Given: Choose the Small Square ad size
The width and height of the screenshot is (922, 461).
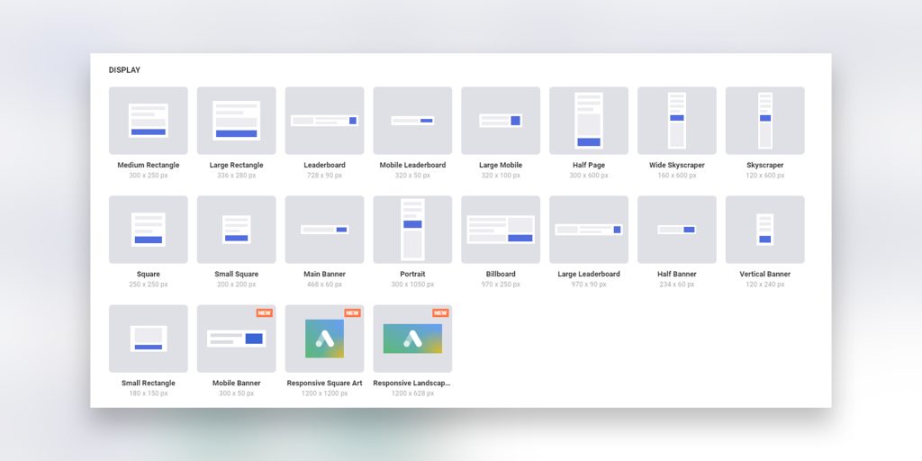Looking at the screenshot, I should tap(236, 230).
